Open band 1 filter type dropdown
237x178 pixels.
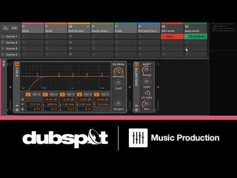click(37, 94)
